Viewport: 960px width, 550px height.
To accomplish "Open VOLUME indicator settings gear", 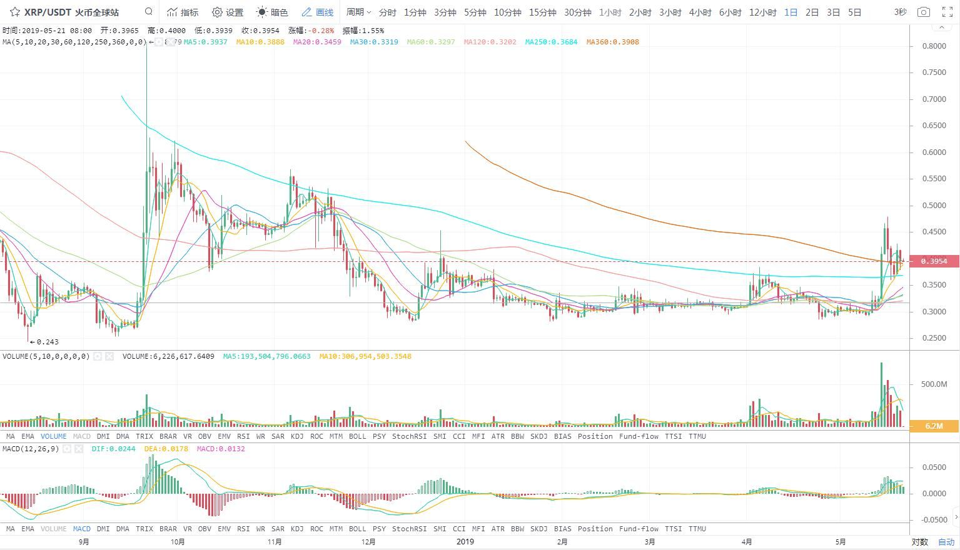I will pos(98,356).
